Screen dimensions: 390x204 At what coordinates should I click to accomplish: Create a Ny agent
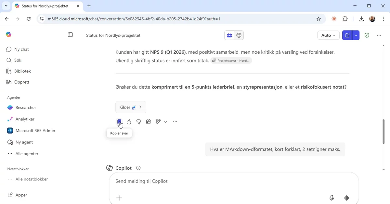pyautogui.click(x=39, y=142)
